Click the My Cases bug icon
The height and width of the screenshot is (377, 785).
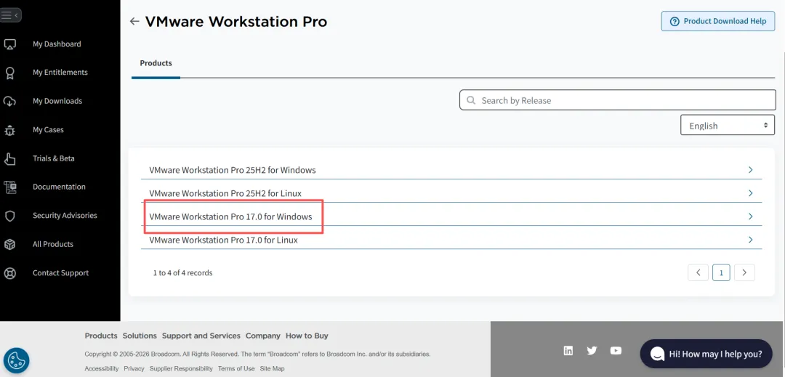[x=10, y=130]
